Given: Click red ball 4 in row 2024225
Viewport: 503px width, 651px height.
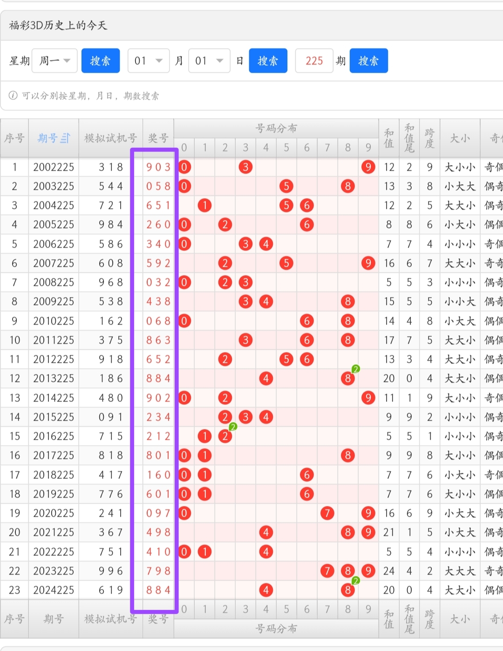Looking at the screenshot, I should pyautogui.click(x=266, y=590).
